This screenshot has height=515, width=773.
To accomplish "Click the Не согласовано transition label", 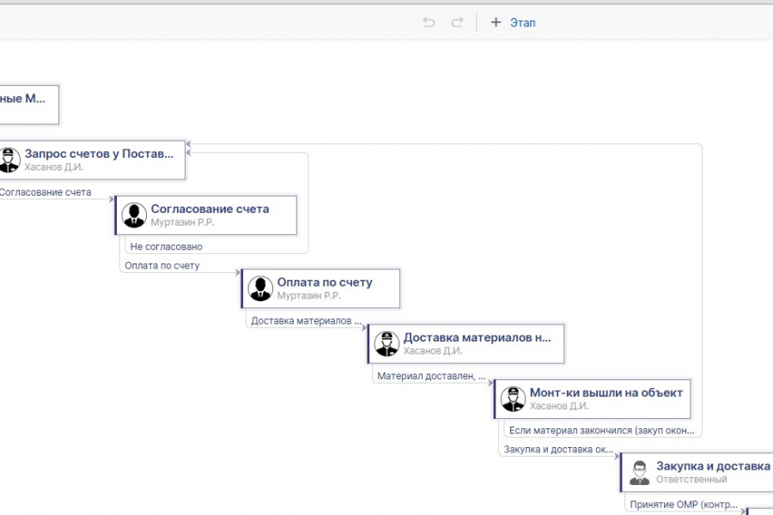I will click(167, 246).
